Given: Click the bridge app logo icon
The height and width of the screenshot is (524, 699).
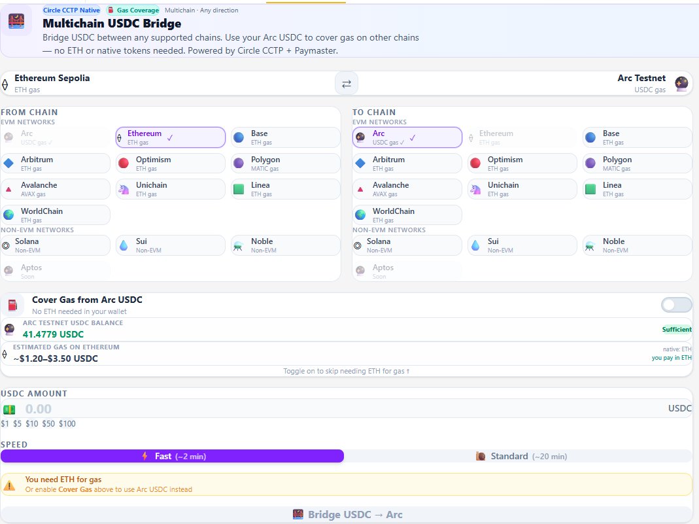Looking at the screenshot, I should 16,21.
